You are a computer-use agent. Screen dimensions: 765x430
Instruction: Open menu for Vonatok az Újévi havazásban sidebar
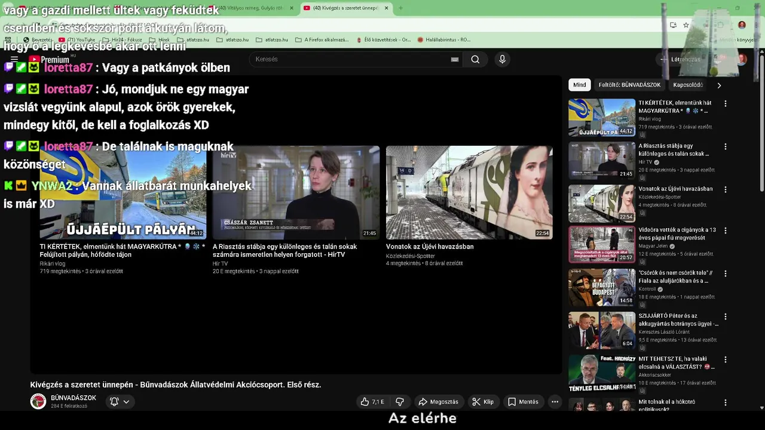(726, 189)
